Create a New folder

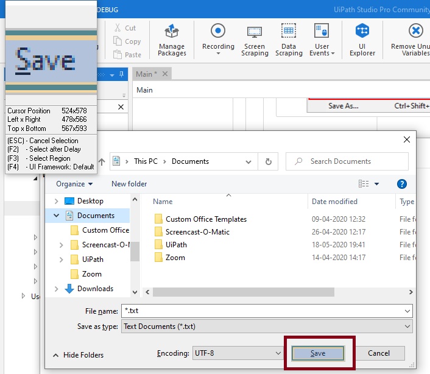click(x=129, y=184)
